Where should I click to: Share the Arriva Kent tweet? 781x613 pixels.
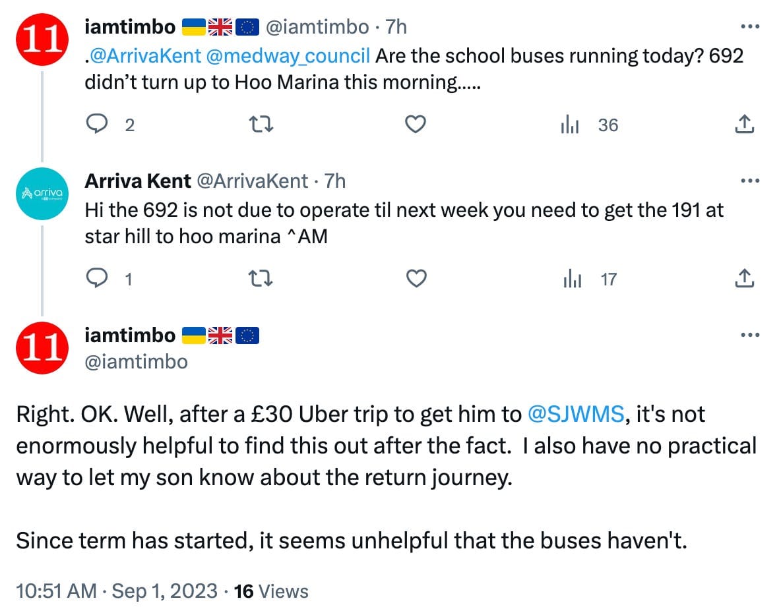click(744, 279)
